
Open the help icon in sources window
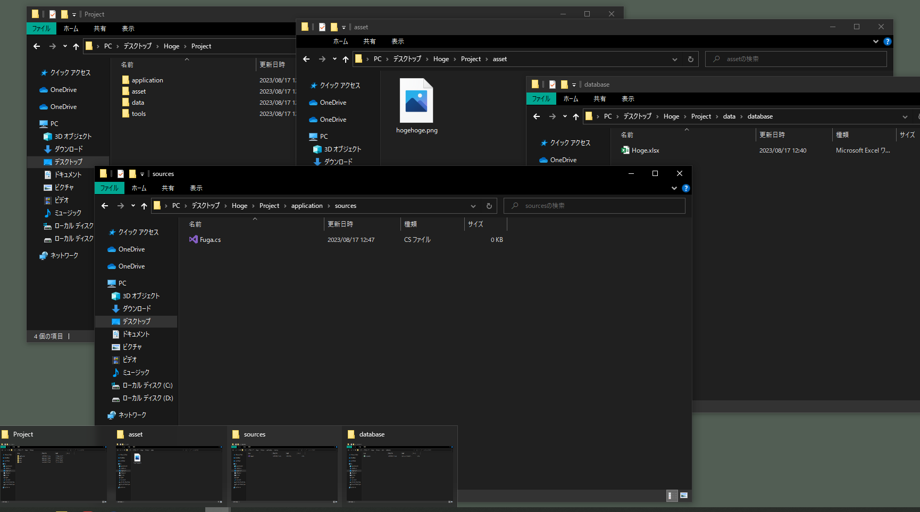[x=686, y=188]
